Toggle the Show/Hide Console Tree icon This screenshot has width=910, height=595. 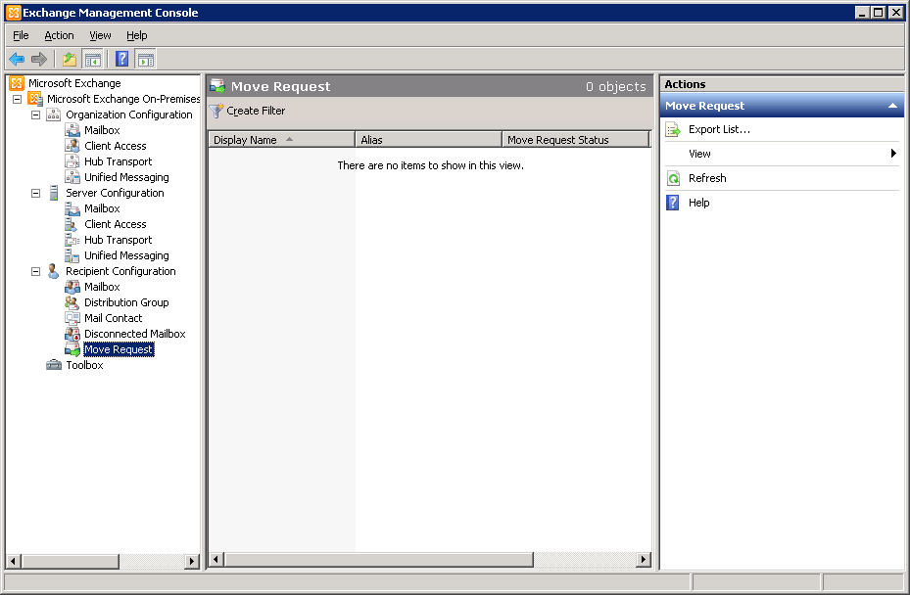click(x=93, y=59)
